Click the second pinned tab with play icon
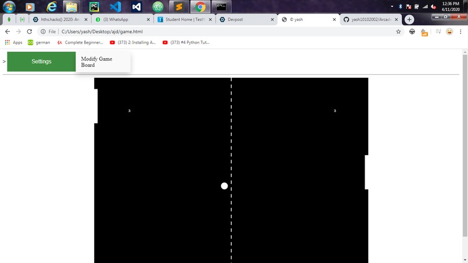Image resolution: width=468 pixels, height=263 pixels. click(x=22, y=19)
